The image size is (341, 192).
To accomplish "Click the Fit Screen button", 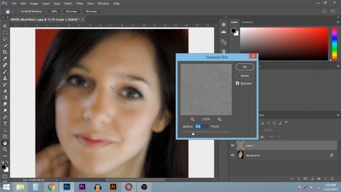I will 71,11.
